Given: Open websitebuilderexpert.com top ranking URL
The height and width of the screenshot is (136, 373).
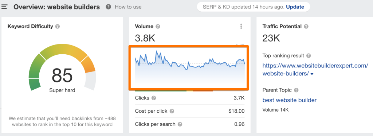Looking at the screenshot, I should coord(315,70).
